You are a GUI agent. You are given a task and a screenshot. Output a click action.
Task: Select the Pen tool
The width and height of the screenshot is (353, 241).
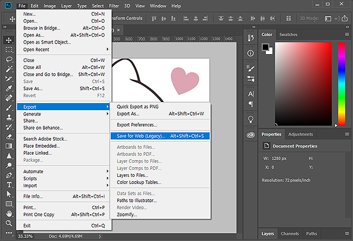[x=9, y=175]
